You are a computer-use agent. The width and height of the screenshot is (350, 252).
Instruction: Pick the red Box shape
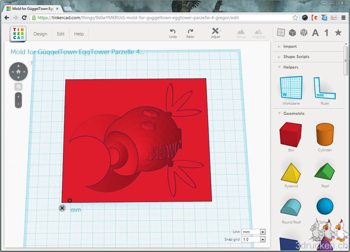291,134
